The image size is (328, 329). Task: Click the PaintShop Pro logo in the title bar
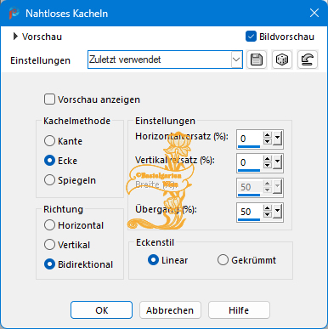tap(14, 14)
